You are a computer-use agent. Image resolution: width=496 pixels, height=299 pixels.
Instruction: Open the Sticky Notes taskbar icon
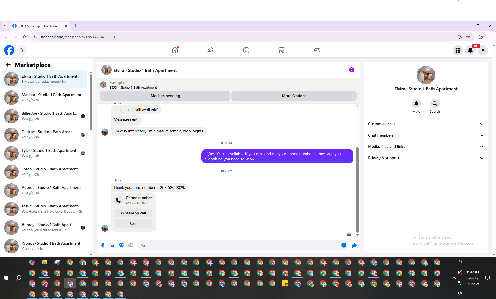[x=285, y=284]
